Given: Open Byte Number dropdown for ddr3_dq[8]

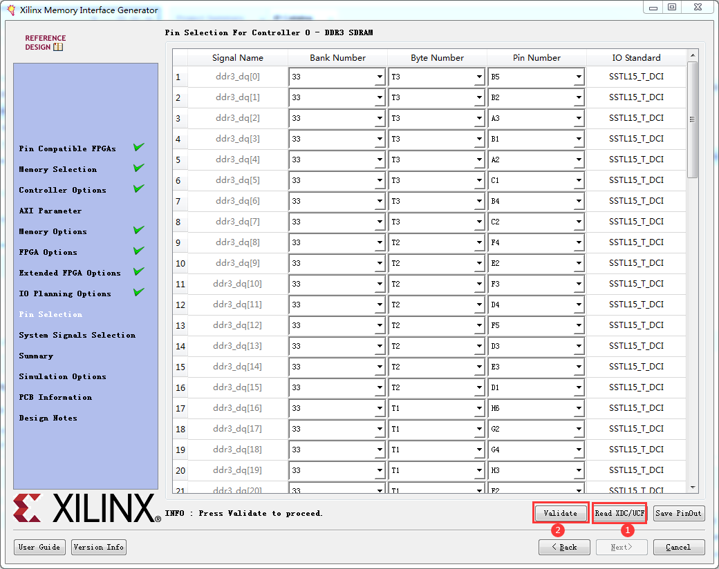Looking at the screenshot, I should coord(480,242).
